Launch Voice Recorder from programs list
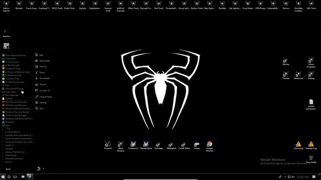The image size is (321, 180). click(x=10, y=95)
